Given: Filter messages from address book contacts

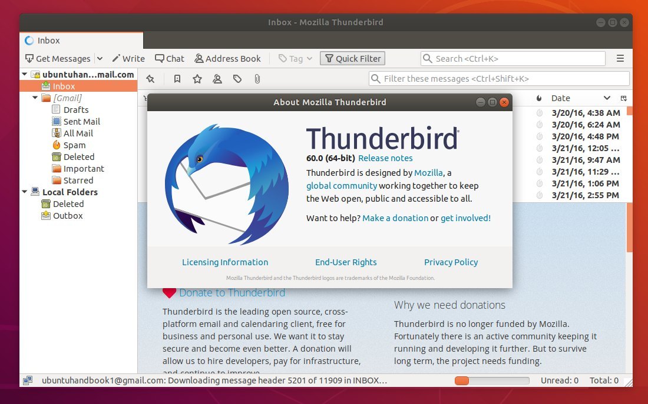Looking at the screenshot, I should pyautogui.click(x=217, y=79).
